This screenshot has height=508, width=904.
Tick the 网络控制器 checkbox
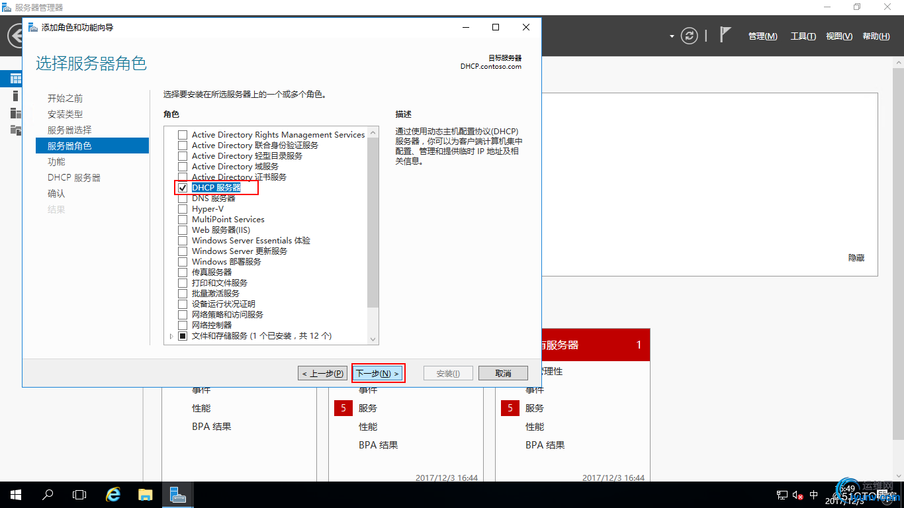[183, 325]
